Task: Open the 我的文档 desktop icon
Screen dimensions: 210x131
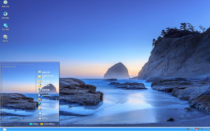Action: pyautogui.click(x=5, y=4)
